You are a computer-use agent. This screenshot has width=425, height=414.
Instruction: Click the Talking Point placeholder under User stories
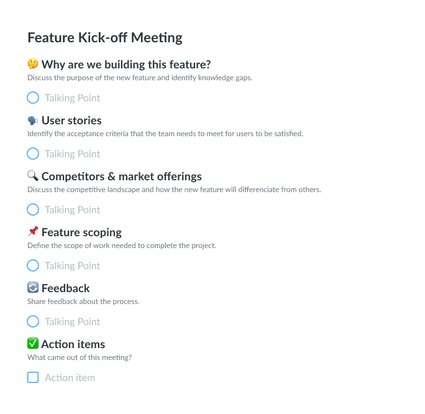72,154
